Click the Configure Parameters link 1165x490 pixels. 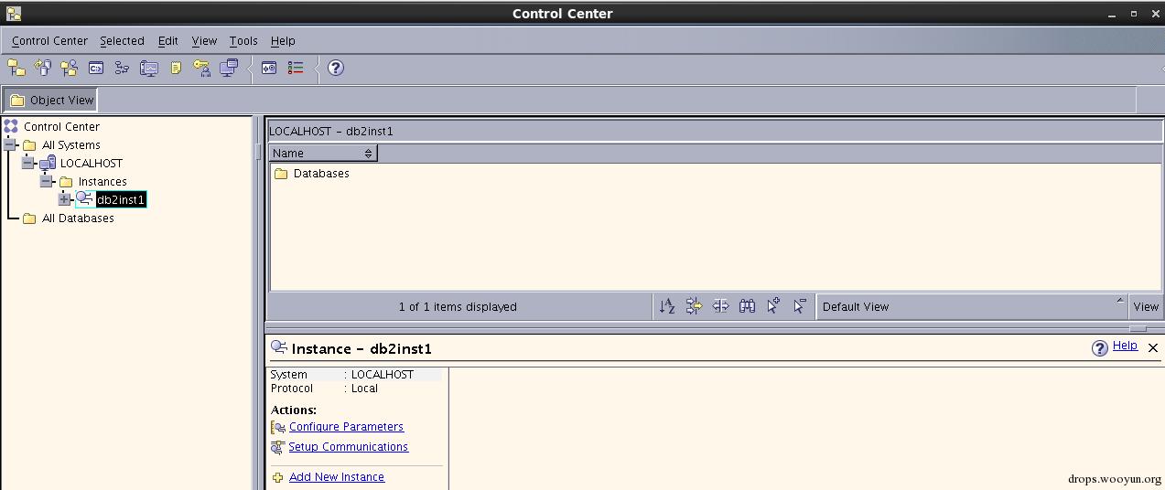(x=346, y=427)
